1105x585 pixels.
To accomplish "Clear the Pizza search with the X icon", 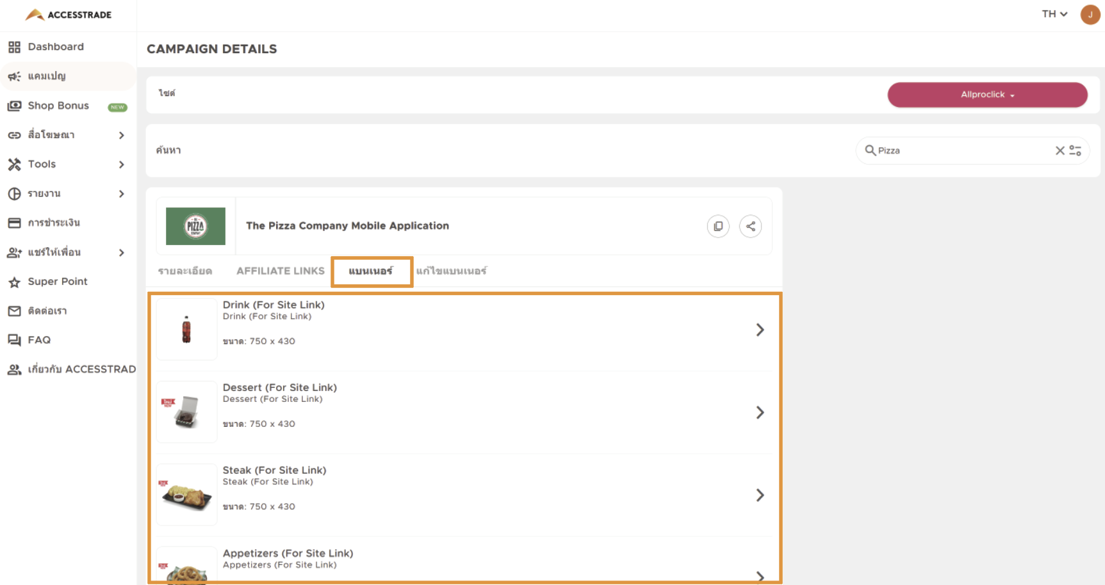I will (x=1060, y=150).
